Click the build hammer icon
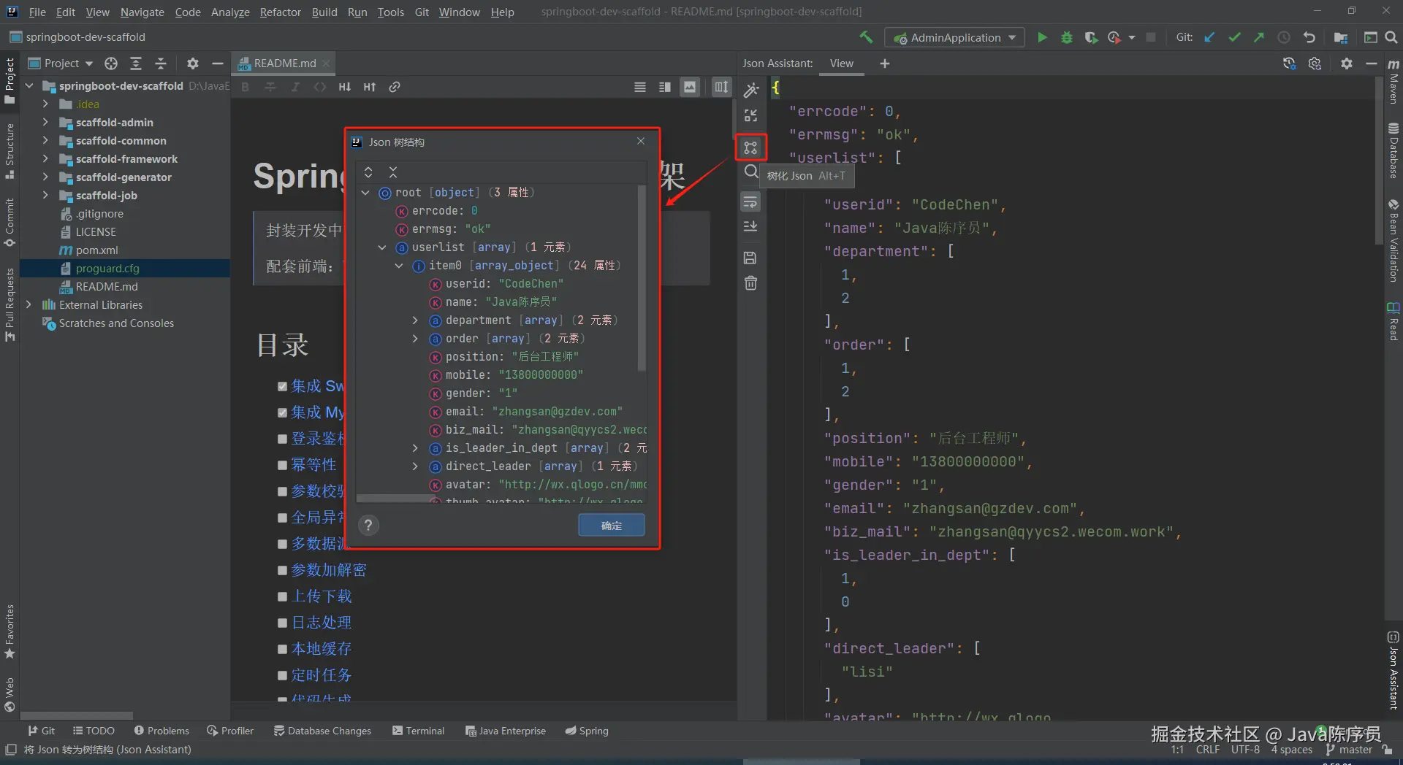This screenshot has height=765, width=1403. [x=866, y=37]
